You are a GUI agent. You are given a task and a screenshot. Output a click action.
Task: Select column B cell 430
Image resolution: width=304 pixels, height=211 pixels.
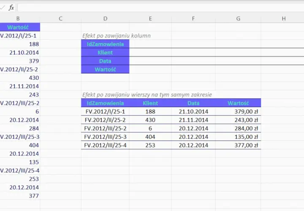(x=20, y=78)
